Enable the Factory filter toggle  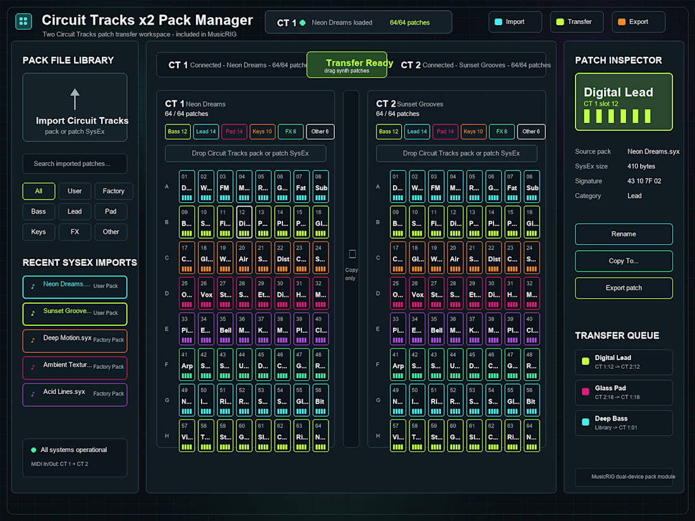coord(114,191)
